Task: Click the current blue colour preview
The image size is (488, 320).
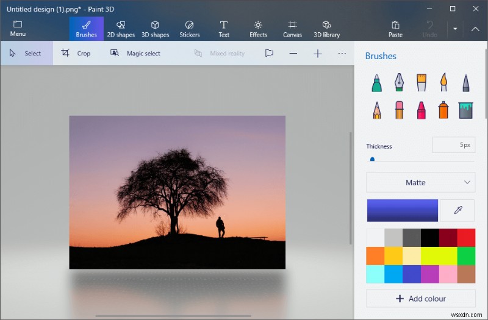Action: tap(402, 210)
